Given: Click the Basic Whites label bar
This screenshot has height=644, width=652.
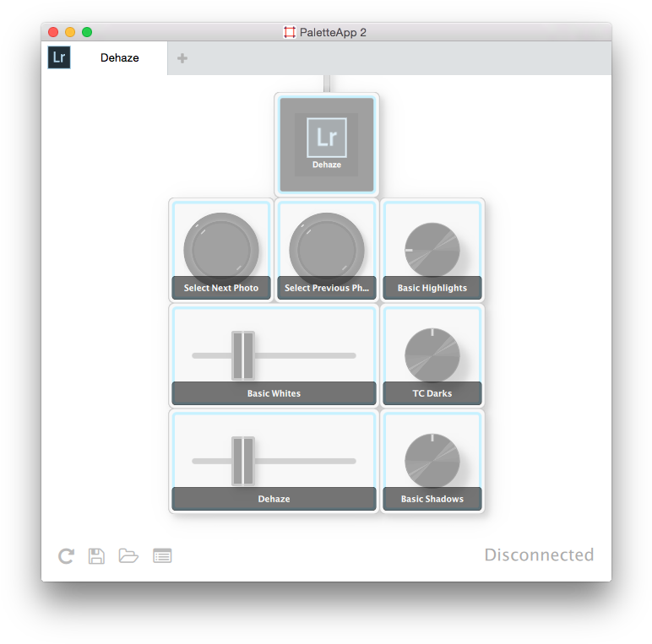Looking at the screenshot, I should pos(274,393).
